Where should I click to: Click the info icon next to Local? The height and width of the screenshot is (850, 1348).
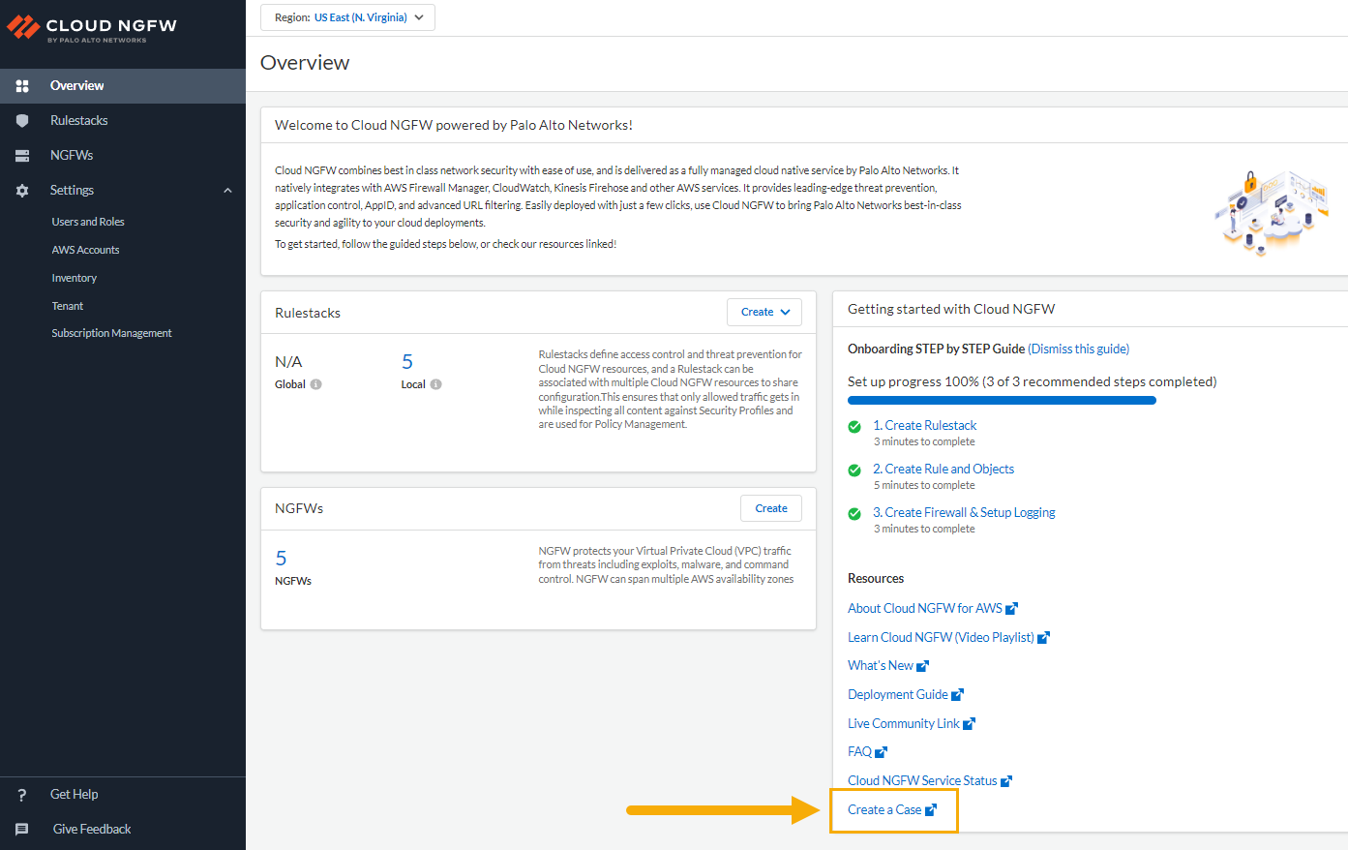435,384
